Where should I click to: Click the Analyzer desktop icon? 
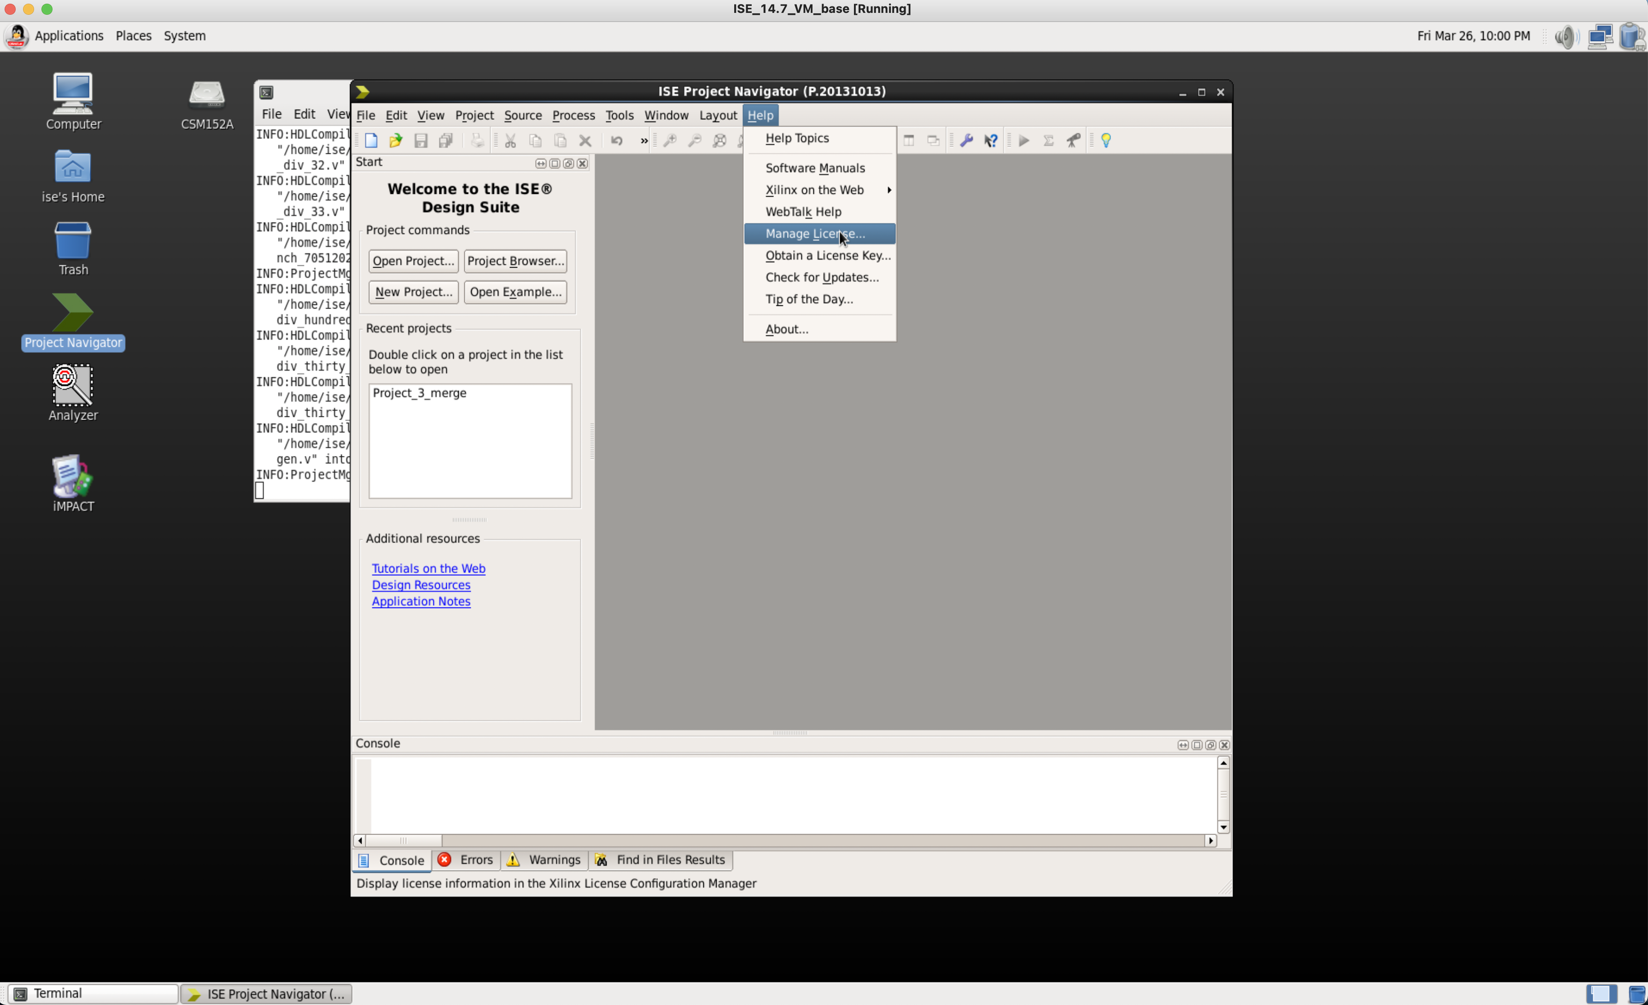pos(73,392)
